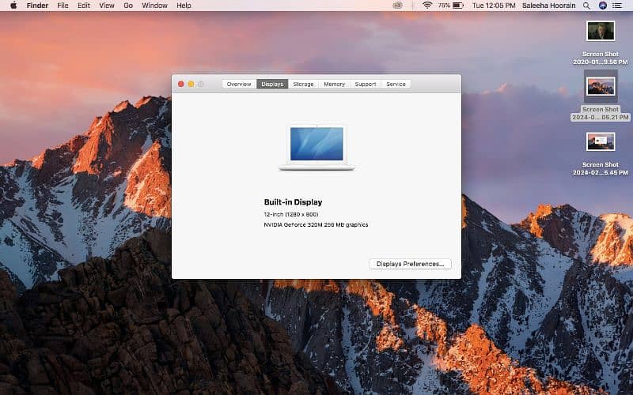Show the Service tab
This screenshot has height=395, width=633.
click(x=396, y=84)
